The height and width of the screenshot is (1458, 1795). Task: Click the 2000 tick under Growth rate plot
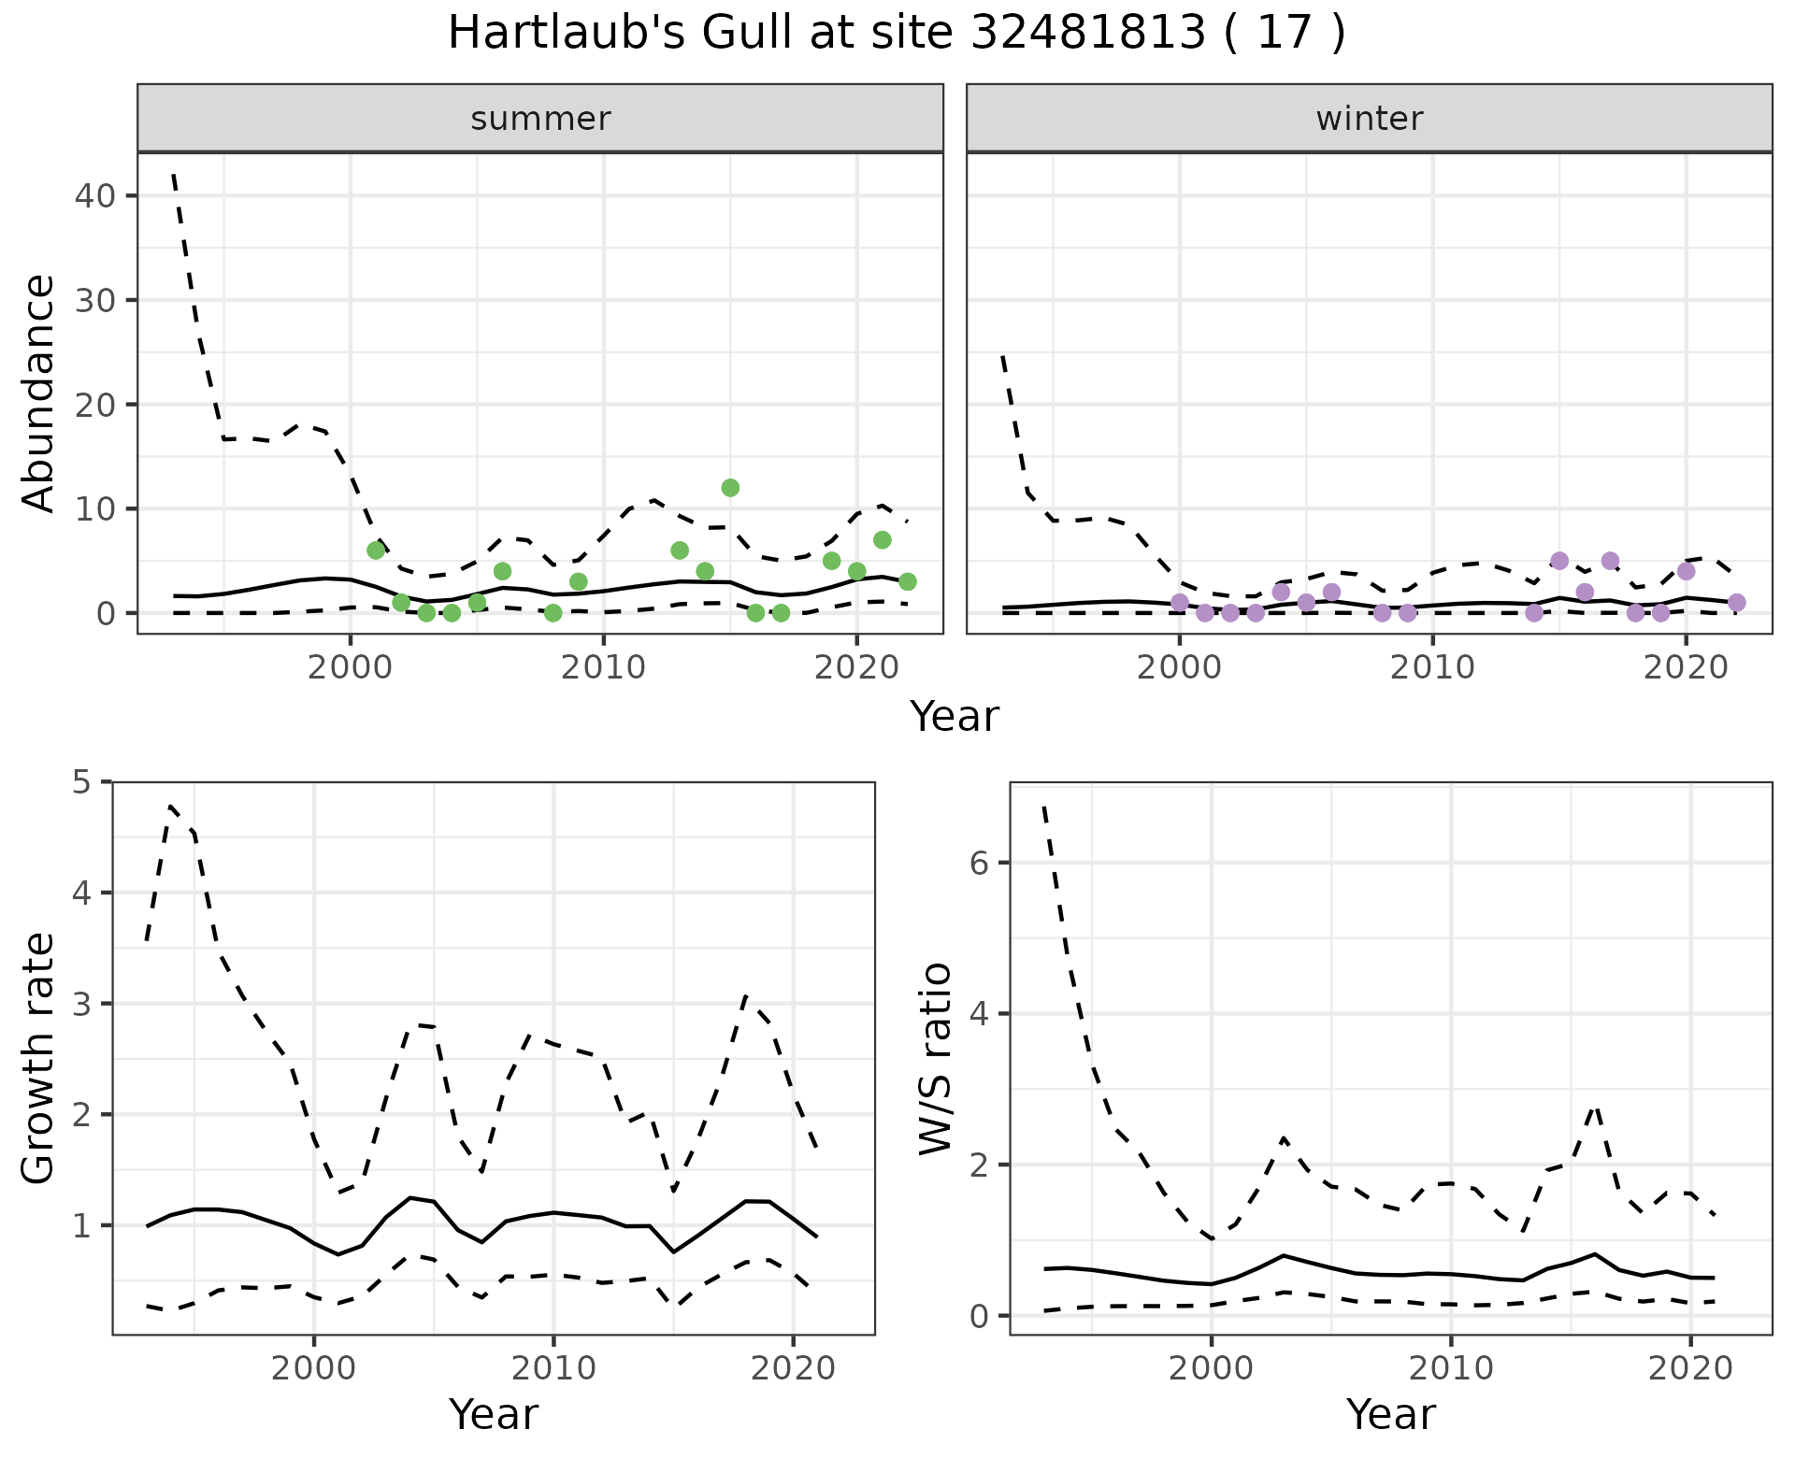pos(314,1369)
